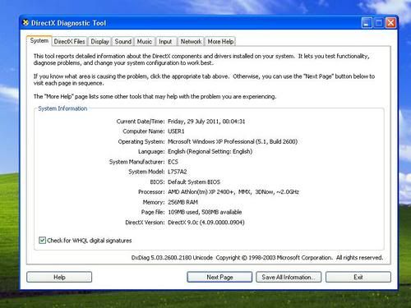Screen dimensions: 411x308
Task: Select the computer name value USER1
Action: 176,131
